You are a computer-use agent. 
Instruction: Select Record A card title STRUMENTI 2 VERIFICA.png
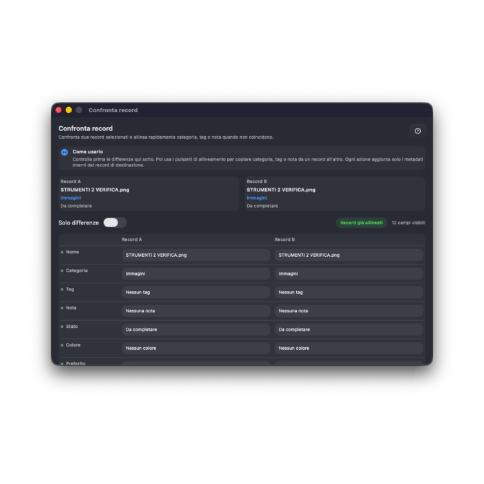pos(95,190)
